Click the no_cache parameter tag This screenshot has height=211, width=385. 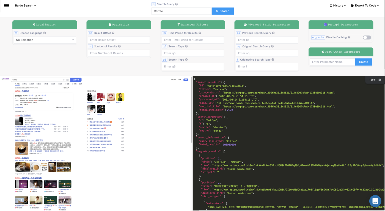pos(318,37)
